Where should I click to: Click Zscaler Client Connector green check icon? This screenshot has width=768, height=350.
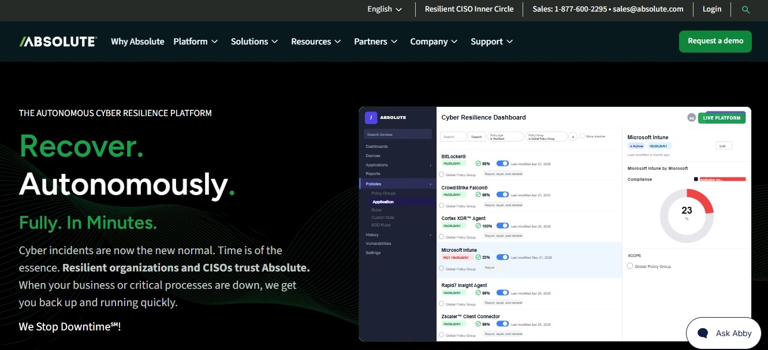[478, 324]
